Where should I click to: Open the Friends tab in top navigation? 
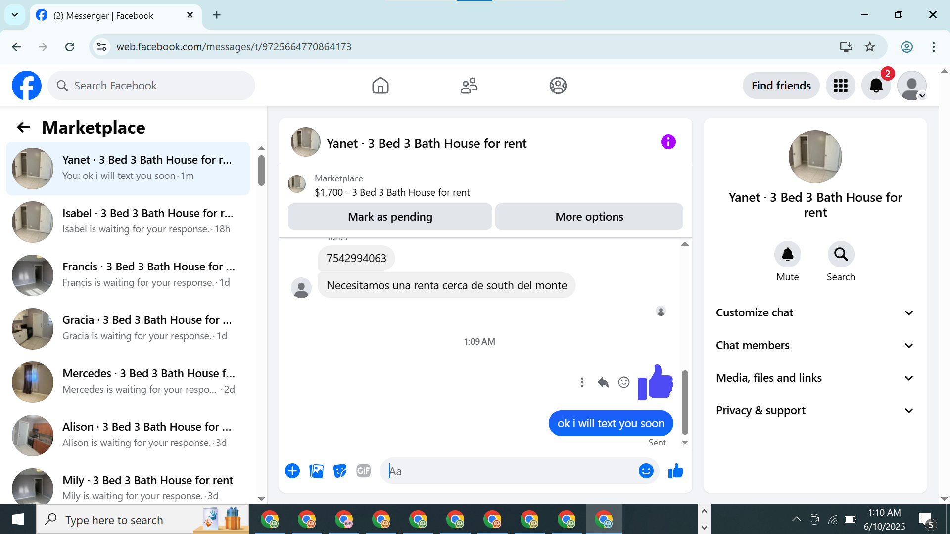[x=469, y=86]
